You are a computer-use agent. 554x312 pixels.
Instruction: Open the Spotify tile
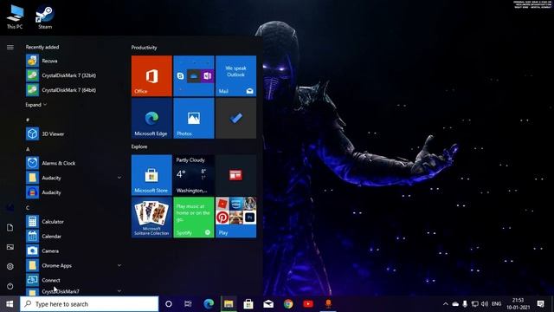[194, 218]
